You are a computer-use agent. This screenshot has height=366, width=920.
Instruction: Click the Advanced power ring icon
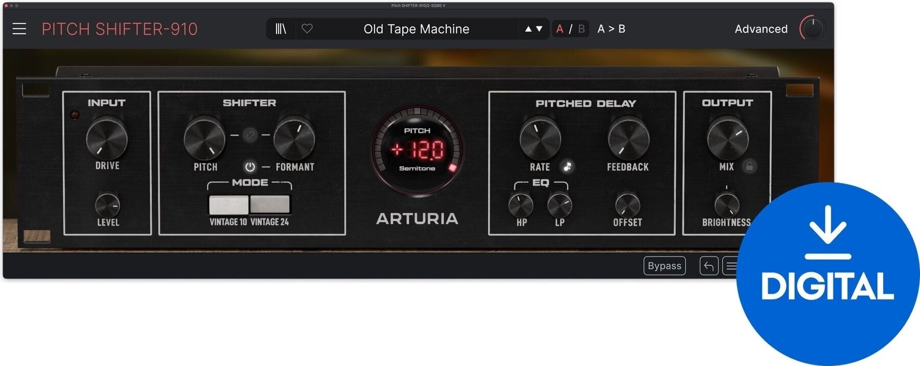click(x=812, y=29)
